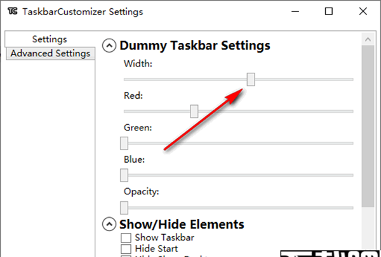Collapse the Dummy Taskbar Settings section

[109, 46]
